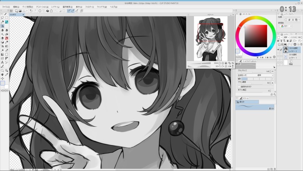Click the Redo arrow in command bar
The width and height of the screenshot is (303, 171).
pos(35,11)
